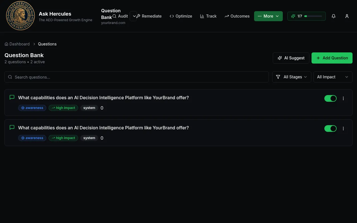This screenshot has height=223, width=357.
Task: Open the All Impact dropdown
Action: pos(333,77)
